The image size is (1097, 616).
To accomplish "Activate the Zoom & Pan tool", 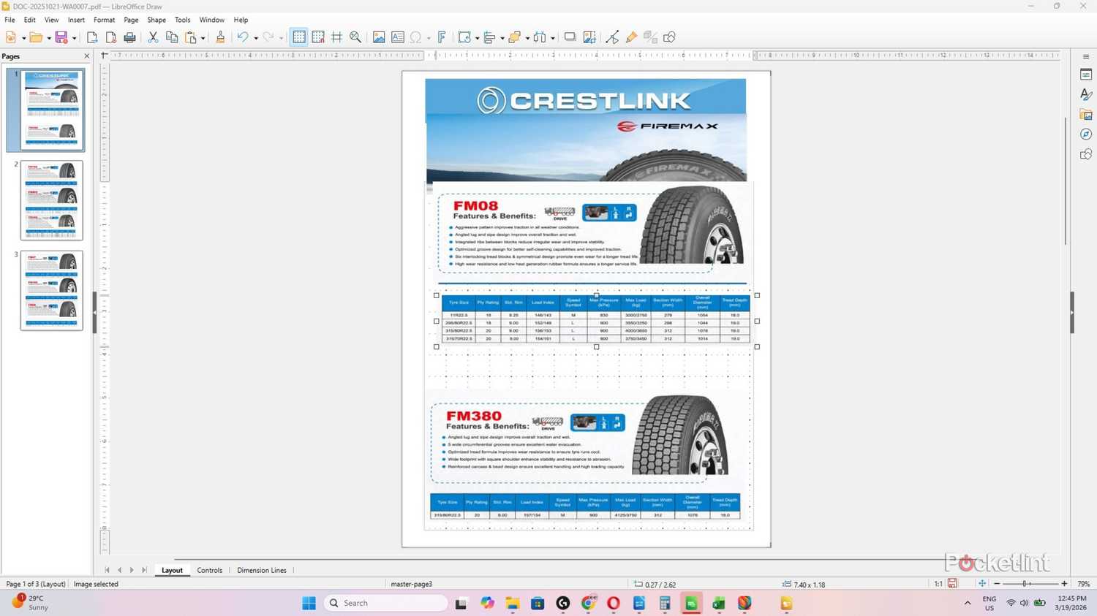I will click(355, 37).
